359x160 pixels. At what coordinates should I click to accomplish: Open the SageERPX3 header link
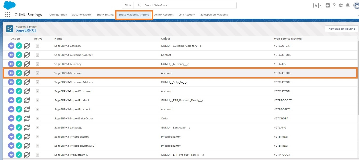click(26, 30)
